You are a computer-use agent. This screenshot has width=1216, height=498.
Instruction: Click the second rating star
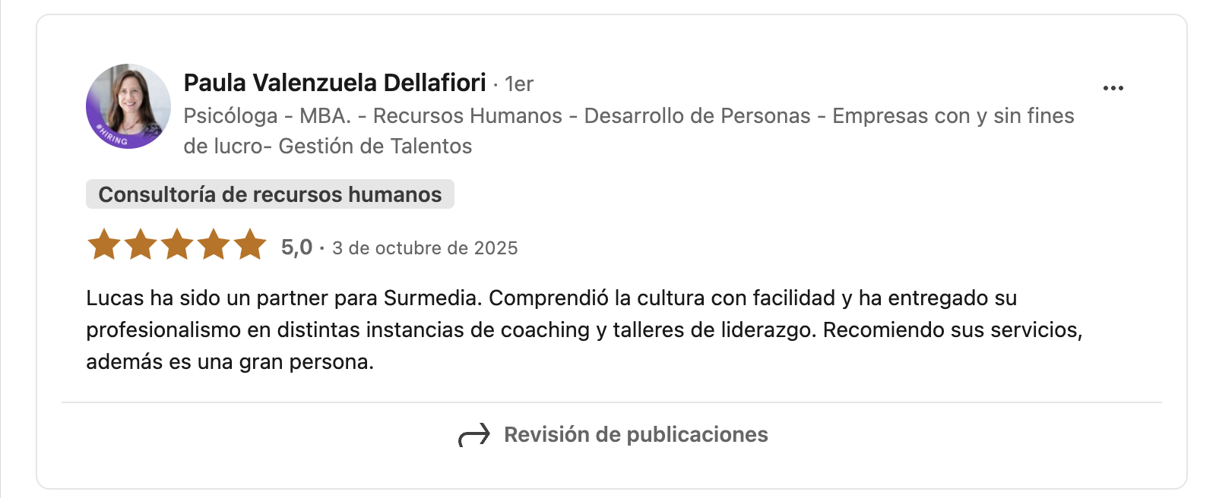tap(141, 245)
